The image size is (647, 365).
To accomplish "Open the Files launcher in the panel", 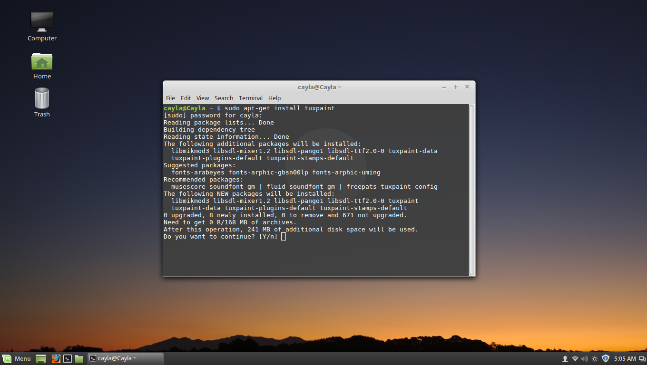I will 79,358.
